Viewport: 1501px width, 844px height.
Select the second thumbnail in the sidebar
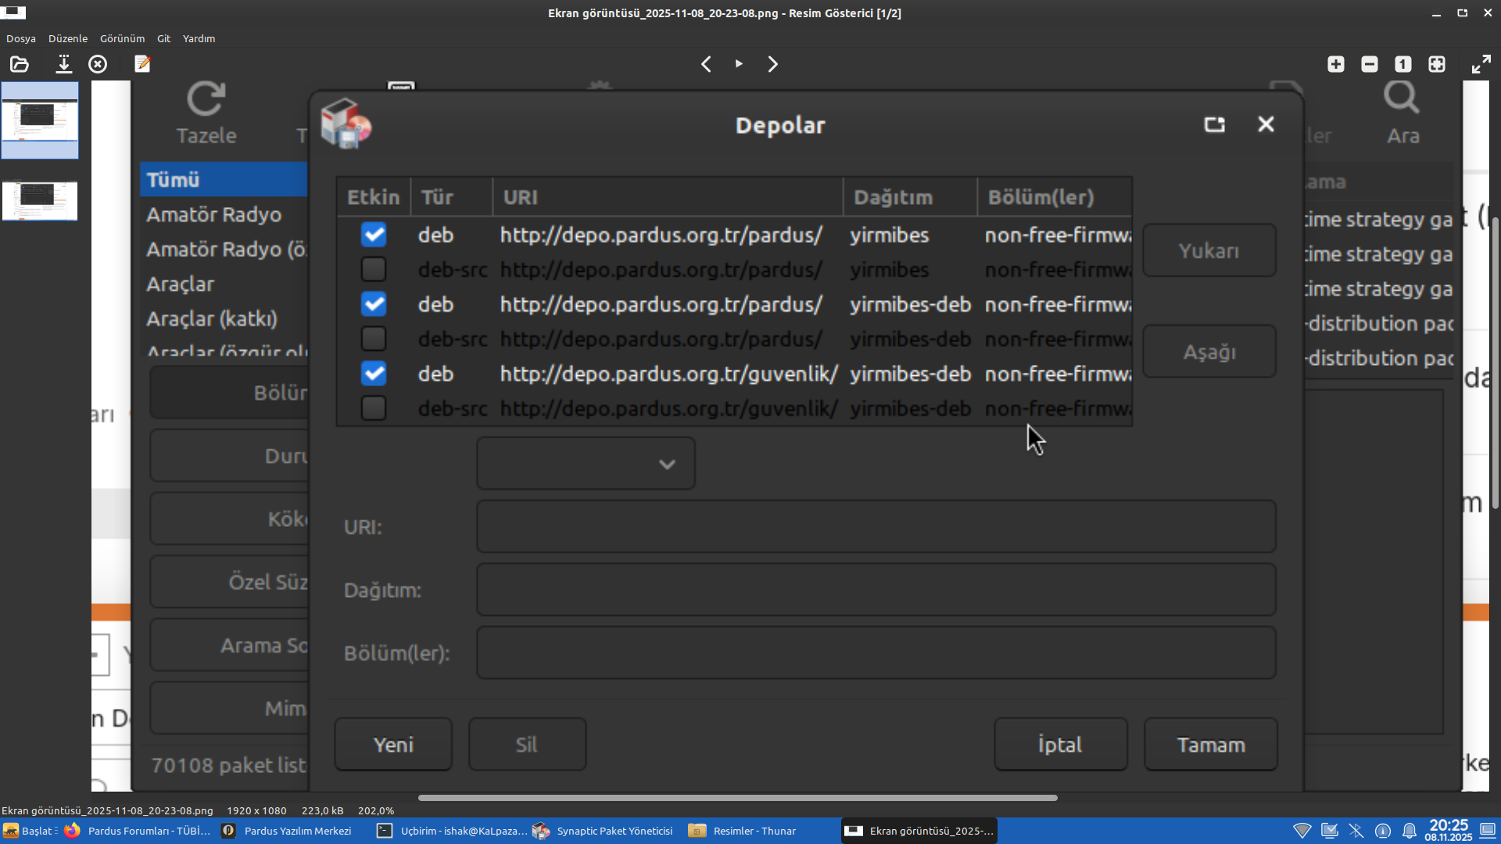pyautogui.click(x=40, y=201)
